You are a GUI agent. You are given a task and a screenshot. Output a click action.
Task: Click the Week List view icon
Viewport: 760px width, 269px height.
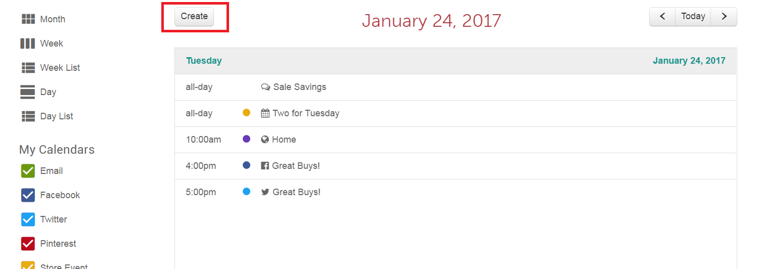coord(28,68)
